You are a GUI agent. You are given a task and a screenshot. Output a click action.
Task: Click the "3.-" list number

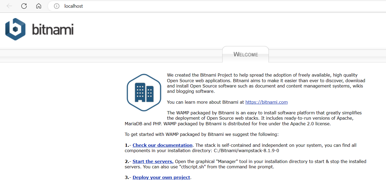[x=128, y=177]
